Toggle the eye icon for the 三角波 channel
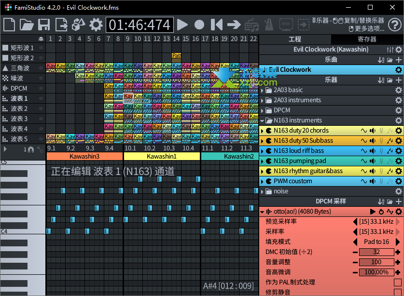404x296 pixels. (41, 68)
